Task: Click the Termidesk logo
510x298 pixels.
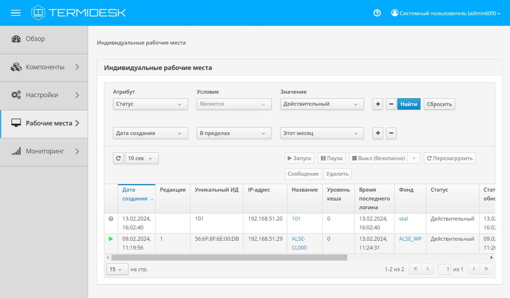Action: [78, 13]
